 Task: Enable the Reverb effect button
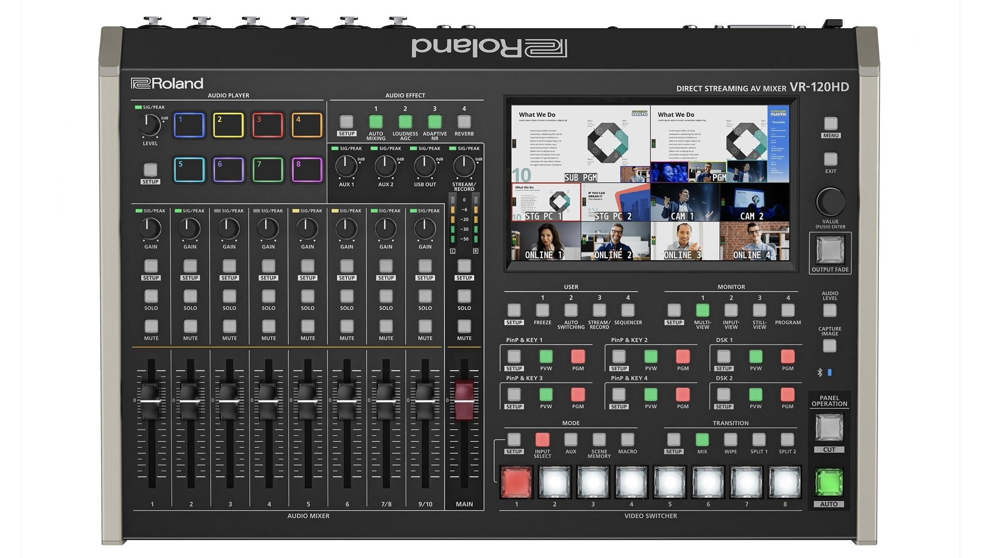click(464, 122)
